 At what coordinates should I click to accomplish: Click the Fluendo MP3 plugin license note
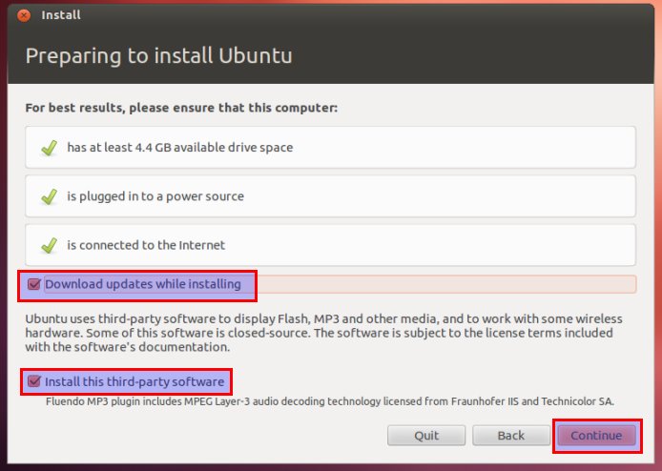[330, 401]
